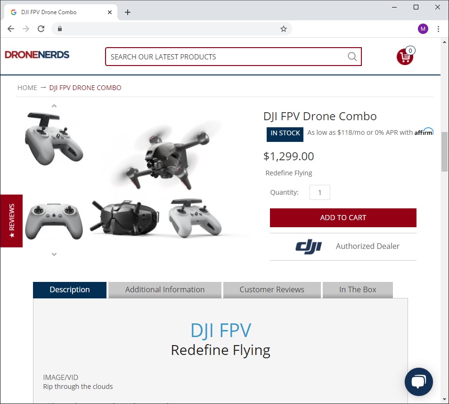Screen dimensions: 449x404
Task: Click the page vertical scrollbar thumb
Action: (444, 152)
